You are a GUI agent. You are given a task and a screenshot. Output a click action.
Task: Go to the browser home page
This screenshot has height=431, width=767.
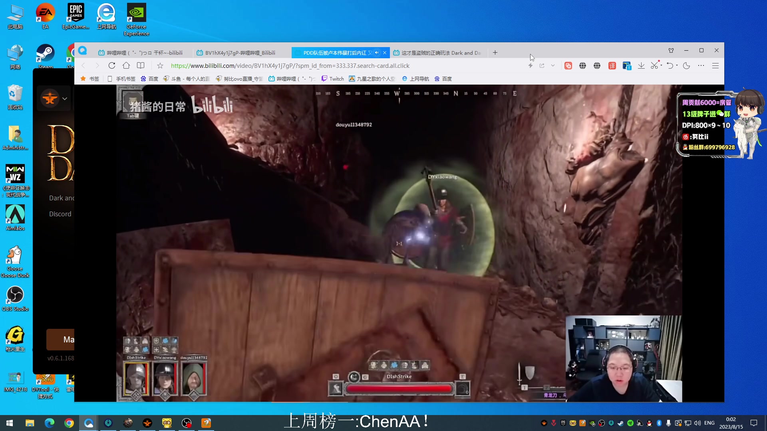pyautogui.click(x=126, y=66)
